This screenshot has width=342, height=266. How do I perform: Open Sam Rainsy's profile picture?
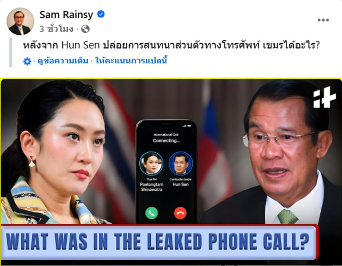(x=20, y=21)
